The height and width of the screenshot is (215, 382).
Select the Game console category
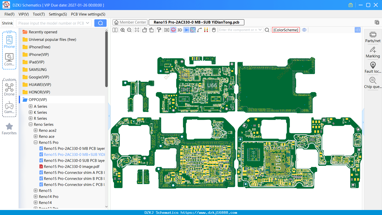[x=9, y=107]
